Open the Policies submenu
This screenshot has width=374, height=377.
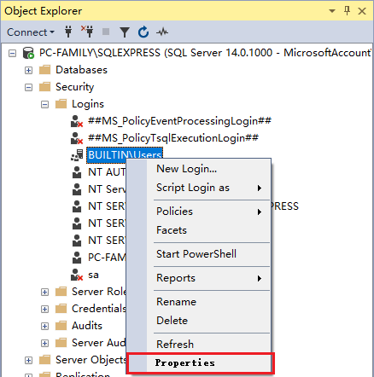[199, 212]
